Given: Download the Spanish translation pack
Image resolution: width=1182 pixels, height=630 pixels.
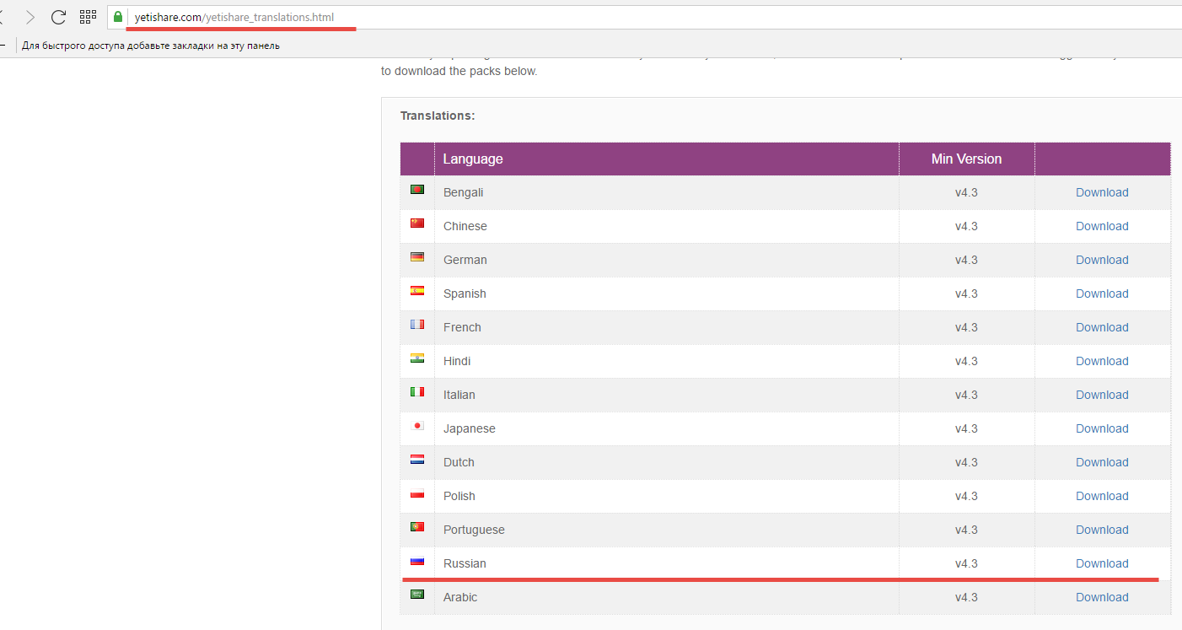Looking at the screenshot, I should tap(1102, 293).
